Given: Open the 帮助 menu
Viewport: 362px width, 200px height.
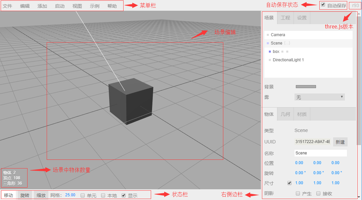Looking at the screenshot, I should pyautogui.click(x=112, y=6).
